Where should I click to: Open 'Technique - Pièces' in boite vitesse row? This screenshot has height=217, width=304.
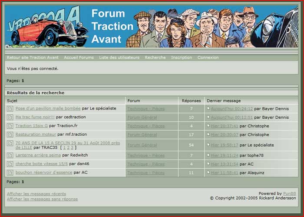click(146, 164)
